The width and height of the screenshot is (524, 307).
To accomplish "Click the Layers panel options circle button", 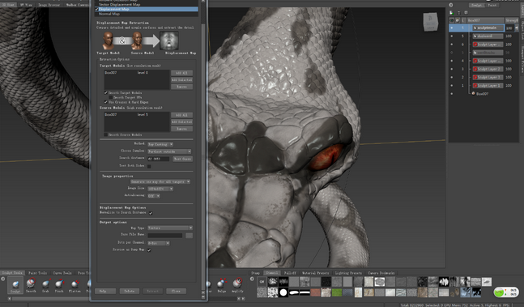I will 451,5.
